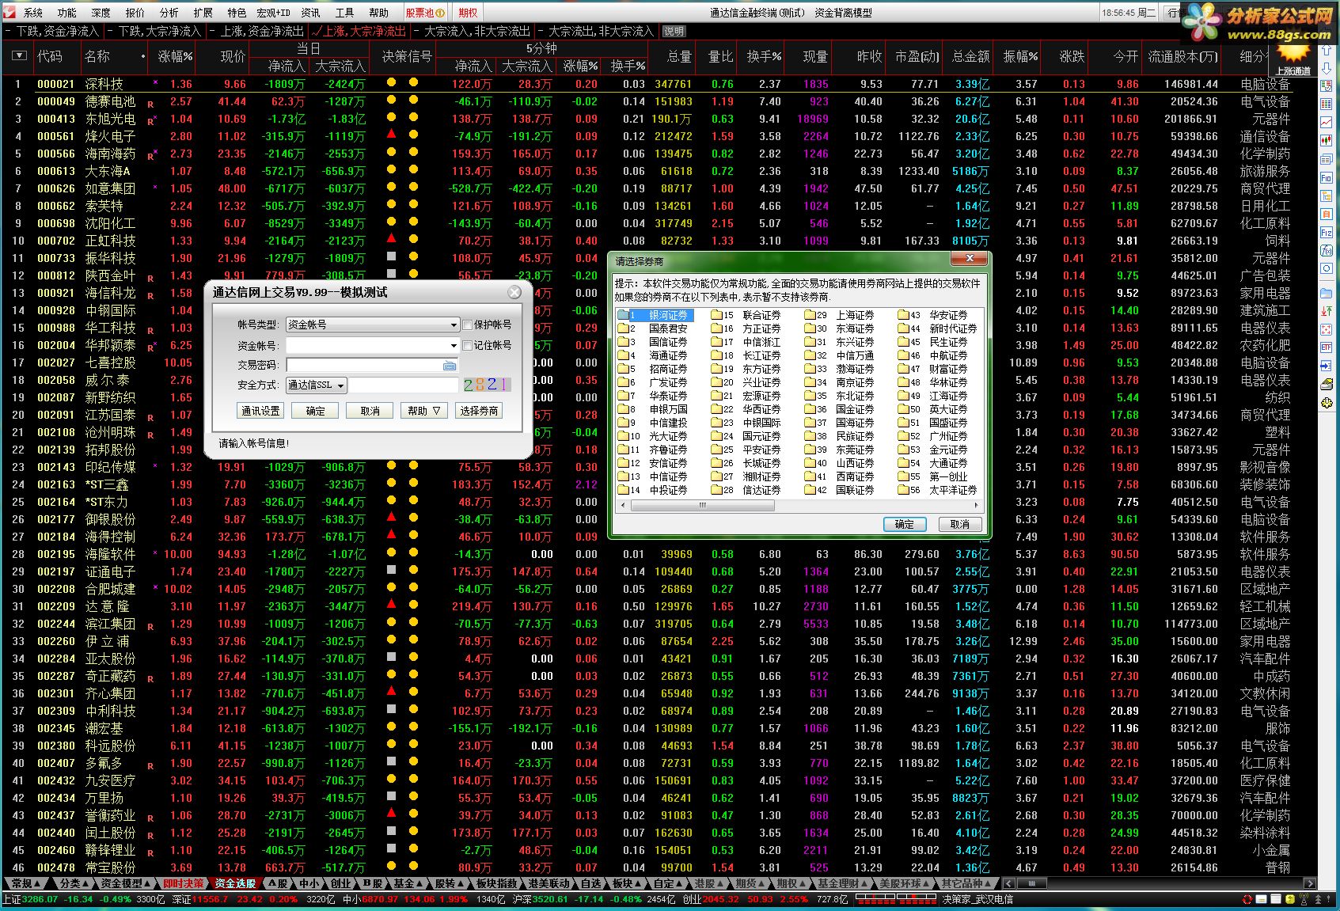Screen dimensions: 1340x911
Task: Open the 功能 menu
Action: (x=67, y=13)
